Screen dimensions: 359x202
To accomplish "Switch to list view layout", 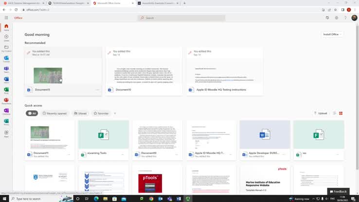I will tap(335, 113).
